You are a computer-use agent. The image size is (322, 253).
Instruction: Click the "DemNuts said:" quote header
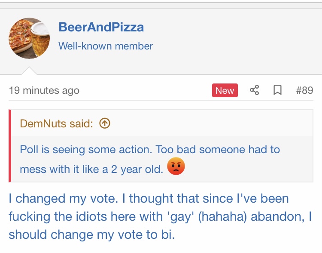(x=56, y=123)
